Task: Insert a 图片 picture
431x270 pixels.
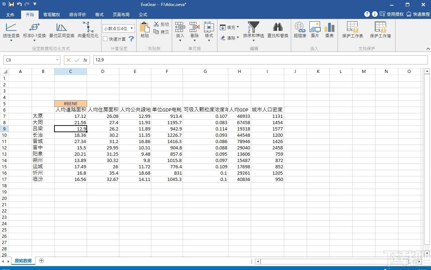Action: (x=315, y=30)
